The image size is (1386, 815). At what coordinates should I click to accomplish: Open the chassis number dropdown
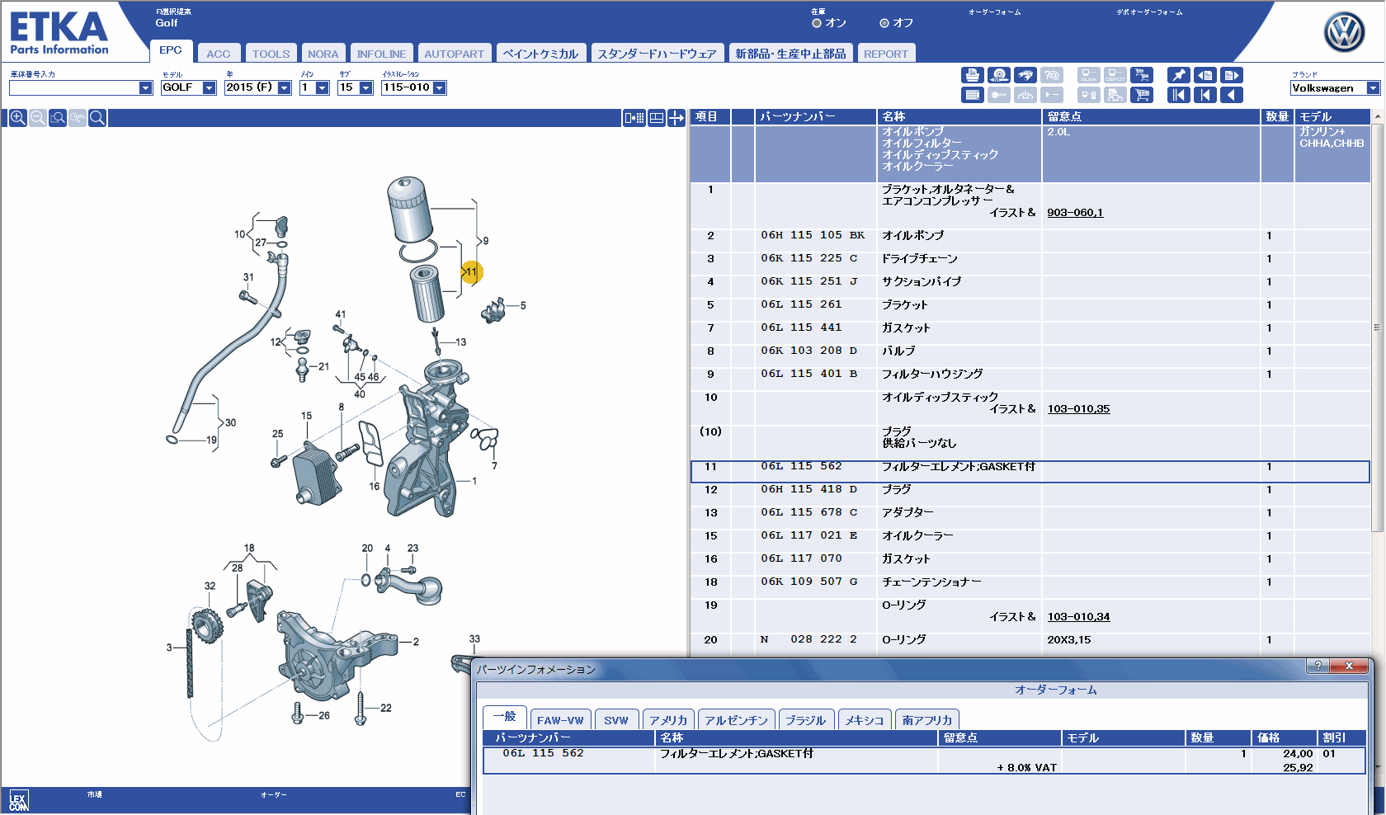[146, 87]
